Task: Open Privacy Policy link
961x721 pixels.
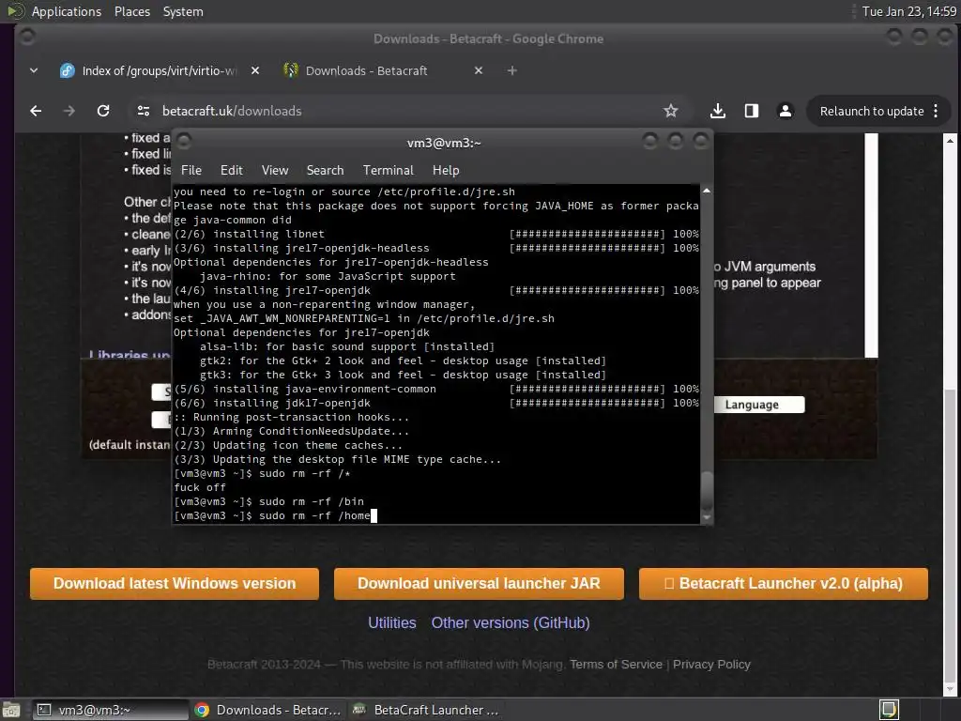Action: (x=711, y=665)
